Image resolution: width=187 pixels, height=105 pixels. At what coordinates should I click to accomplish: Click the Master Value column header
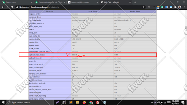pyautogui.click(x=135, y=11)
